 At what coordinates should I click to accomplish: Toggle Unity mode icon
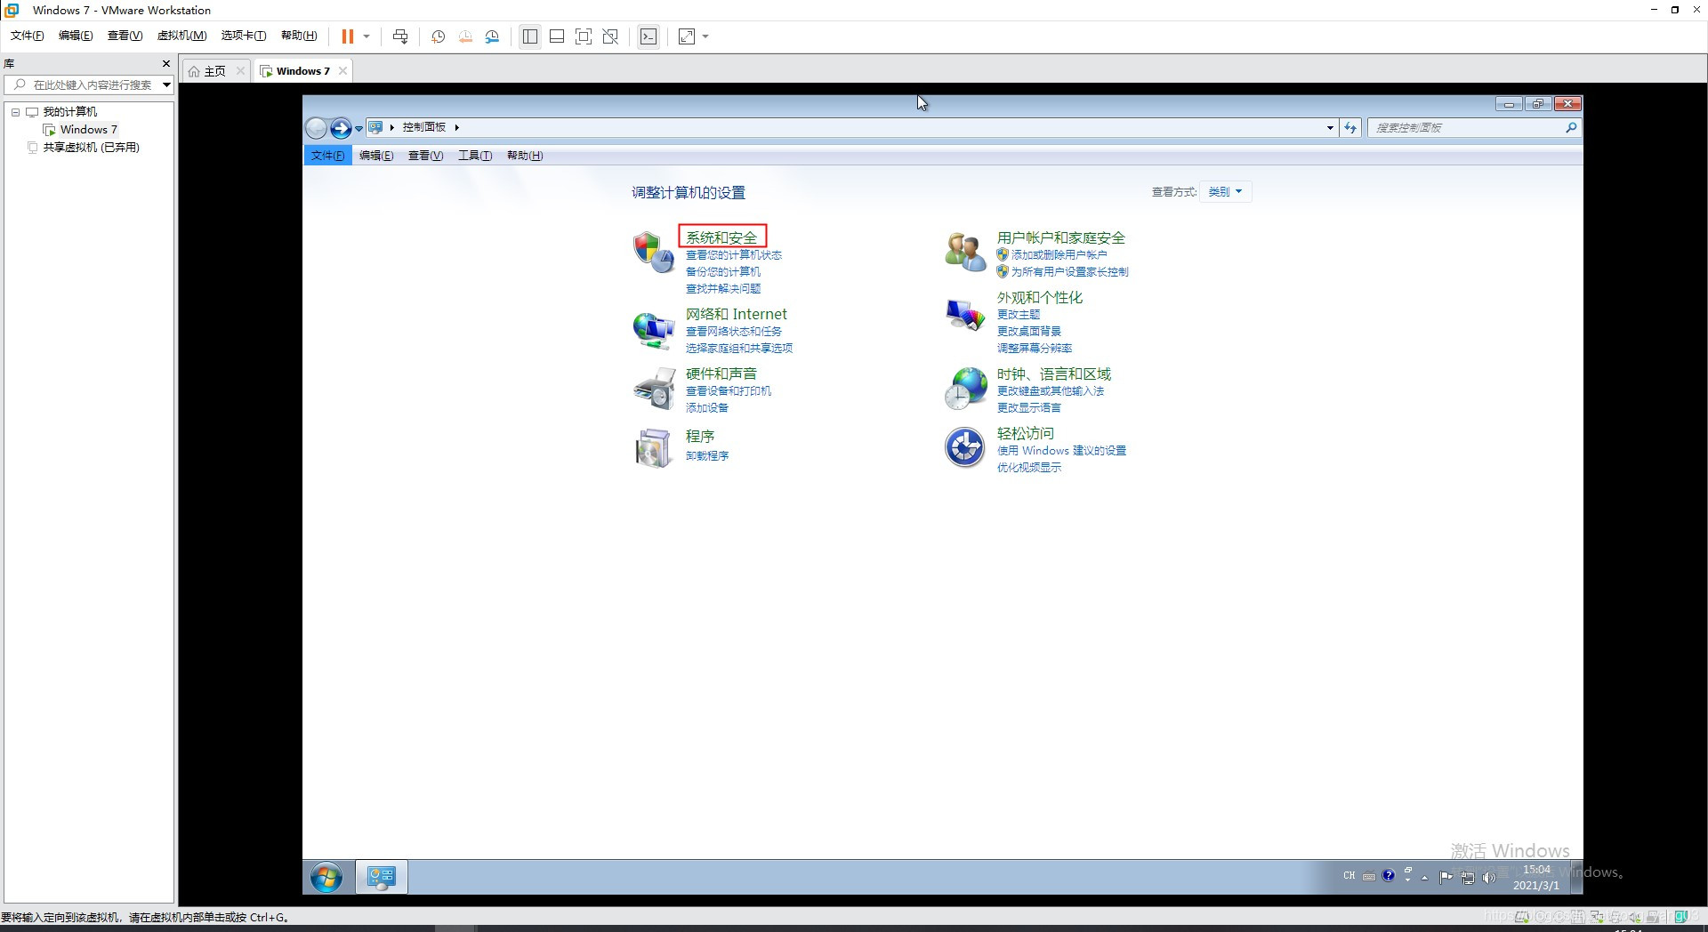click(610, 36)
